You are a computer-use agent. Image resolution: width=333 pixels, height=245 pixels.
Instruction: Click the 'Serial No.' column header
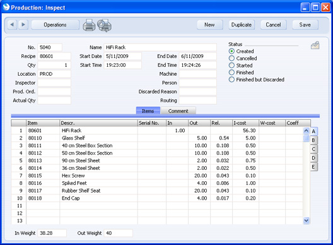point(151,123)
